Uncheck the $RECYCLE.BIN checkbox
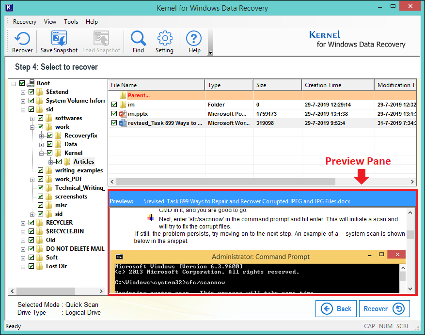Viewport: 425px width, 335px height. pos(31,231)
